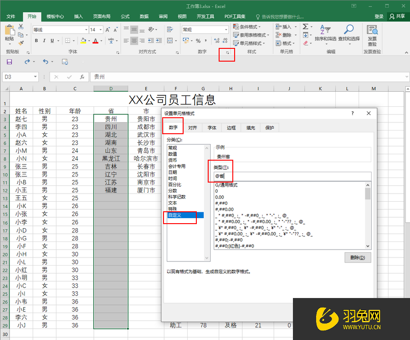Expand the 条件格式 conditional formatting menu

pos(247,27)
